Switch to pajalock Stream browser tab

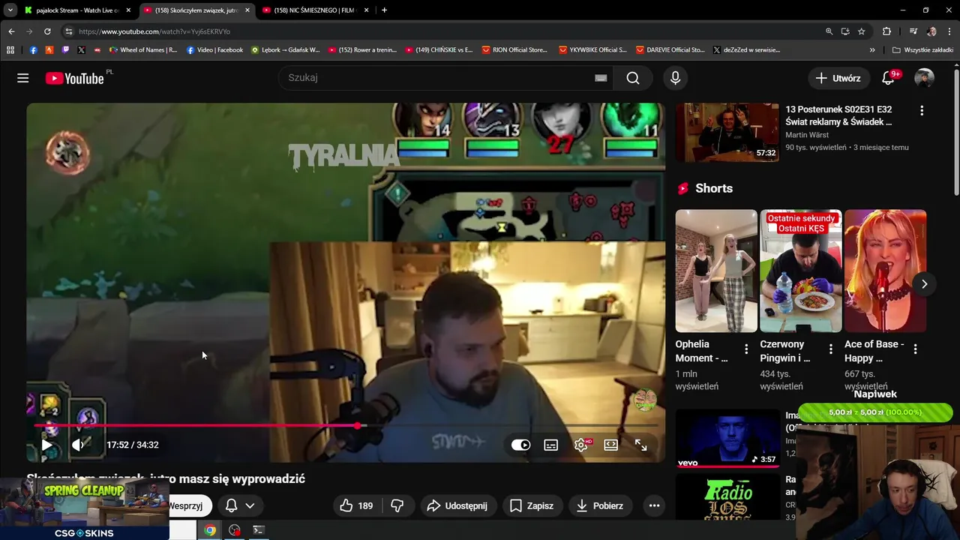coord(76,10)
